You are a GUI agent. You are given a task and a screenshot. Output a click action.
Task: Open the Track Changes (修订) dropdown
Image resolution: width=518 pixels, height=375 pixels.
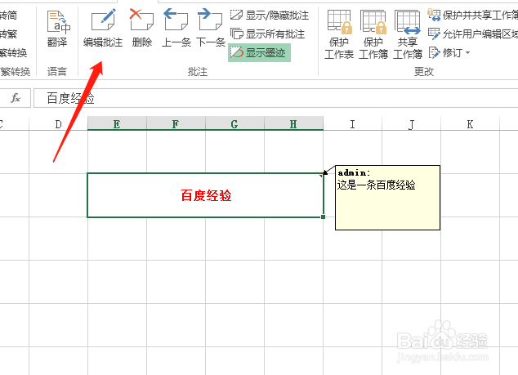pyautogui.click(x=449, y=52)
